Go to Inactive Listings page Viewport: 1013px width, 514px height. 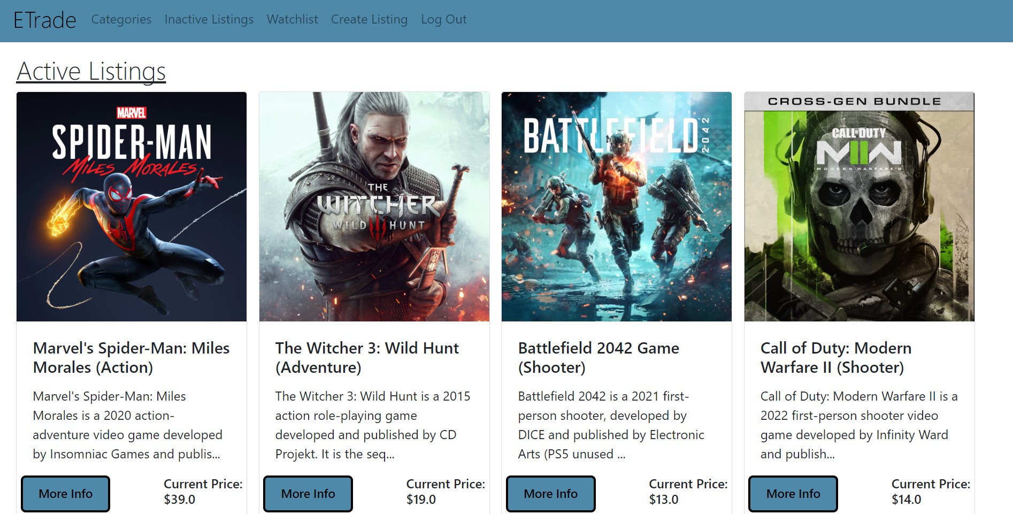[x=209, y=20]
